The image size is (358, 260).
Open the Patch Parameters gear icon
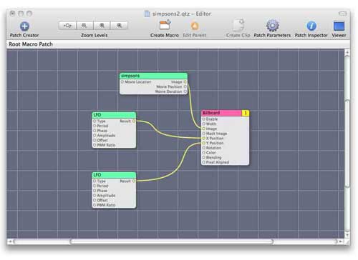pos(272,25)
